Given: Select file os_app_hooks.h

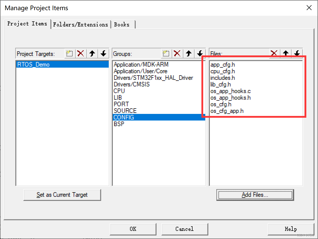Looking at the screenshot, I should 256,98.
